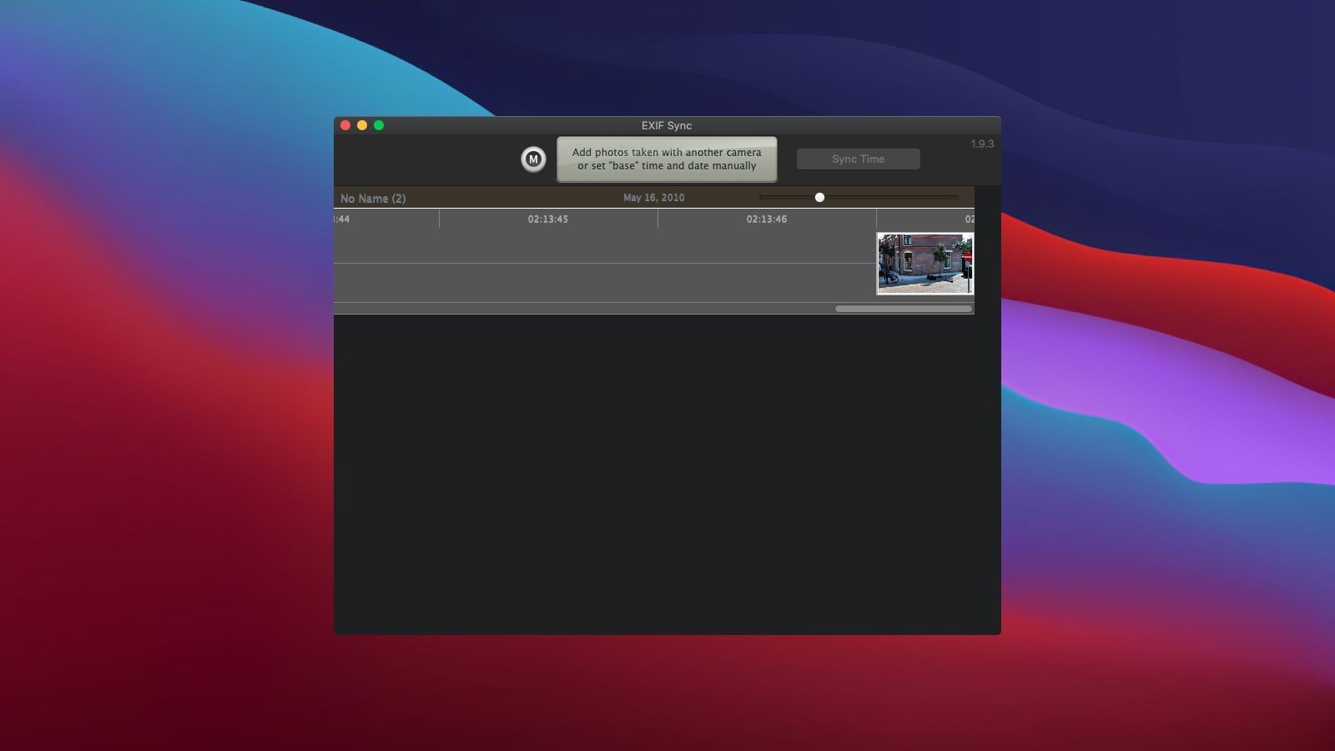Click the timeline zoom slider handle
Image resolution: width=1335 pixels, height=751 pixels.
[819, 198]
